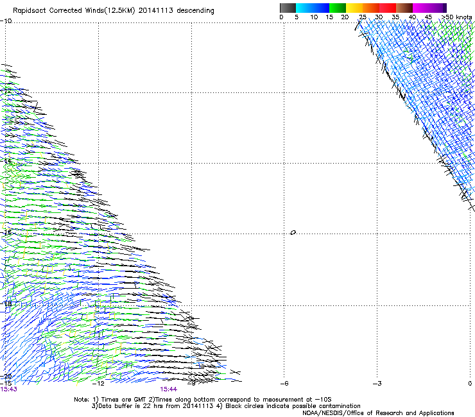Click the '45' label under the color legend
Image resolution: width=475 pixels, height=417 pixels.
(428, 17)
